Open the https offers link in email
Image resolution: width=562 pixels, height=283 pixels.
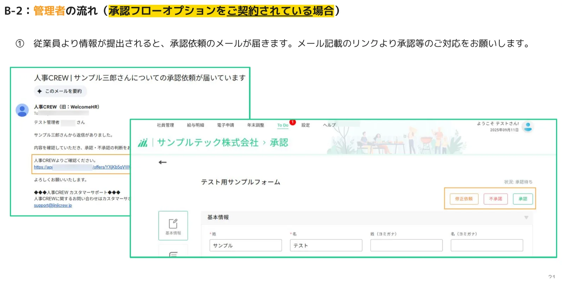tap(82, 167)
